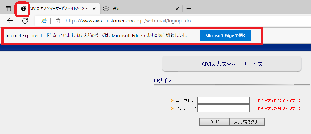Focus the ユーザID input field

(223, 100)
